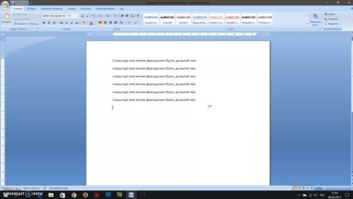Open the Шрифт group dialog launcher
Viewport: 353px width, 199px height.
[x=94, y=29]
